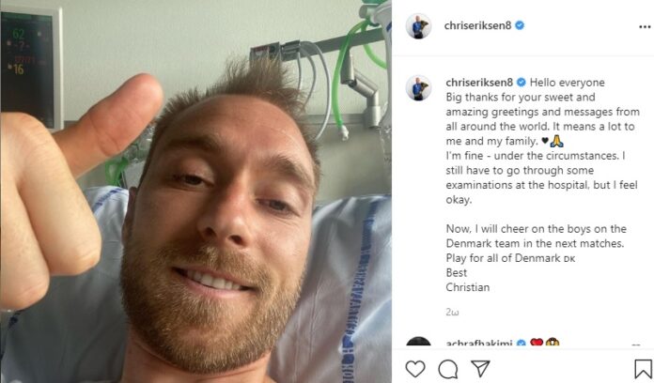Screen dimensions: 654x383
Task: Like the post with the heart icon
Action: [x=415, y=369]
